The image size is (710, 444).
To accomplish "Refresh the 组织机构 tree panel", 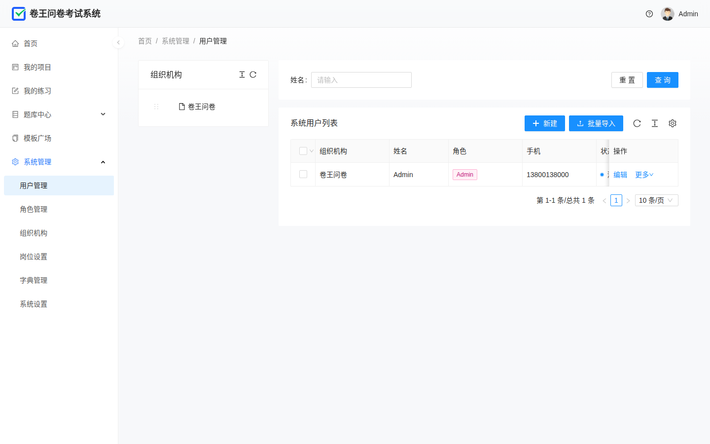I will 253,74.
